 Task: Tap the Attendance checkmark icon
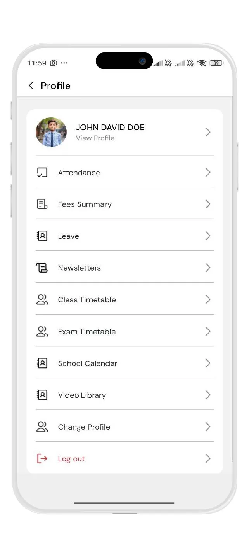(42, 173)
